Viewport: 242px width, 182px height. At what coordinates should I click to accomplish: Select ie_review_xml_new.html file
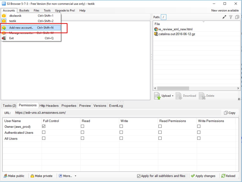click(175, 29)
